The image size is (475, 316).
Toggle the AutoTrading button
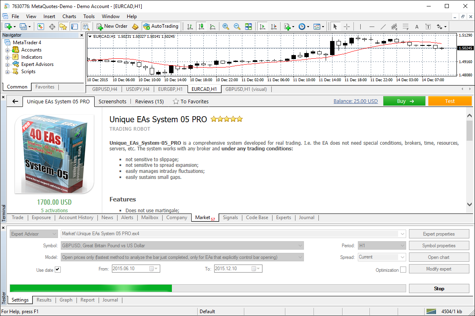coord(160,27)
